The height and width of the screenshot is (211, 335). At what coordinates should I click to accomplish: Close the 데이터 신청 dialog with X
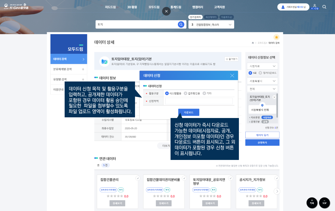[x=232, y=75]
